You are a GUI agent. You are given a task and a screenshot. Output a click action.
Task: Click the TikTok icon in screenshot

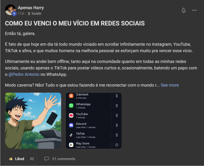click(x=71, y=135)
